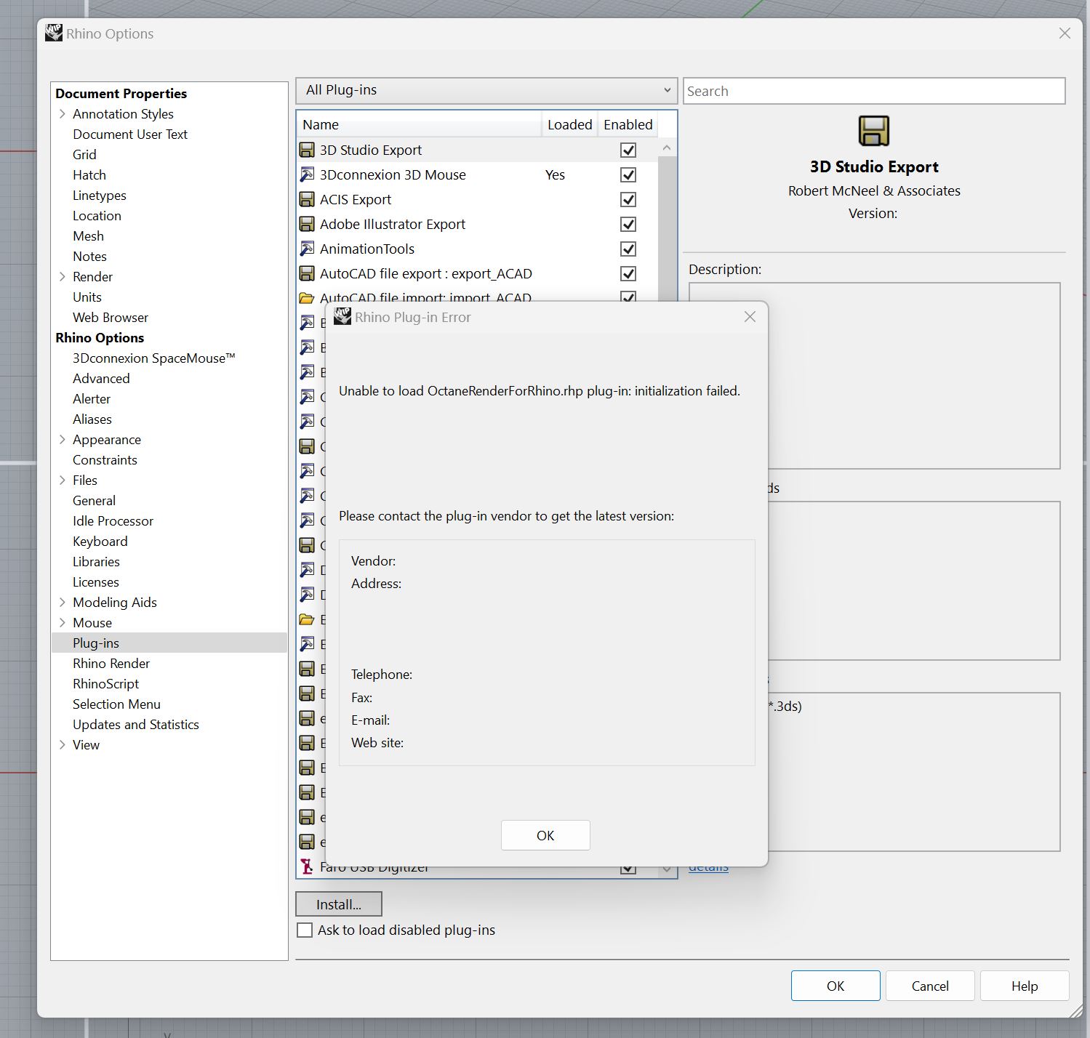The width and height of the screenshot is (1090, 1038).
Task: Toggle the 3Dconnexion 3D Mouse enabled checkbox
Action: [628, 175]
